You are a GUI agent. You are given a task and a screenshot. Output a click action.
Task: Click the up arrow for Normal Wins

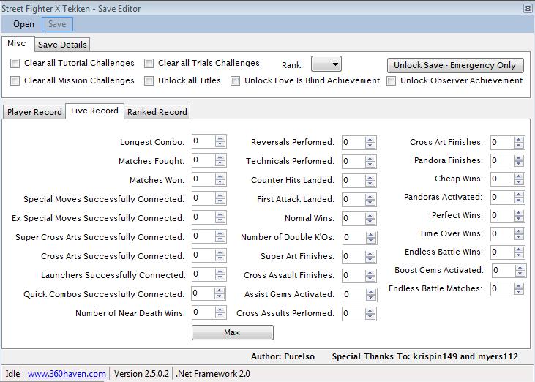[370, 215]
